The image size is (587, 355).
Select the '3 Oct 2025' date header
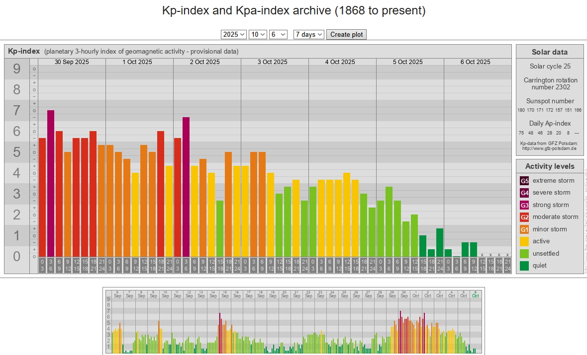273,62
